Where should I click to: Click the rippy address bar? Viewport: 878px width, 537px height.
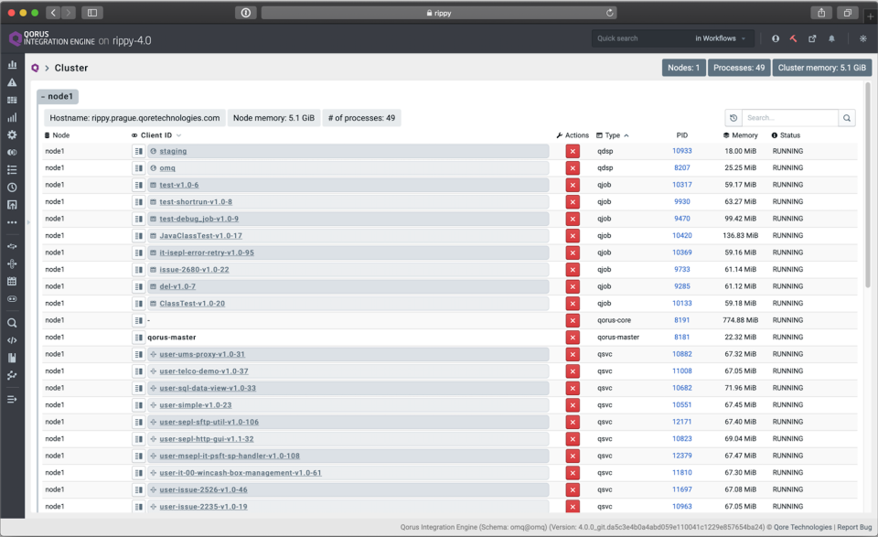coord(439,13)
